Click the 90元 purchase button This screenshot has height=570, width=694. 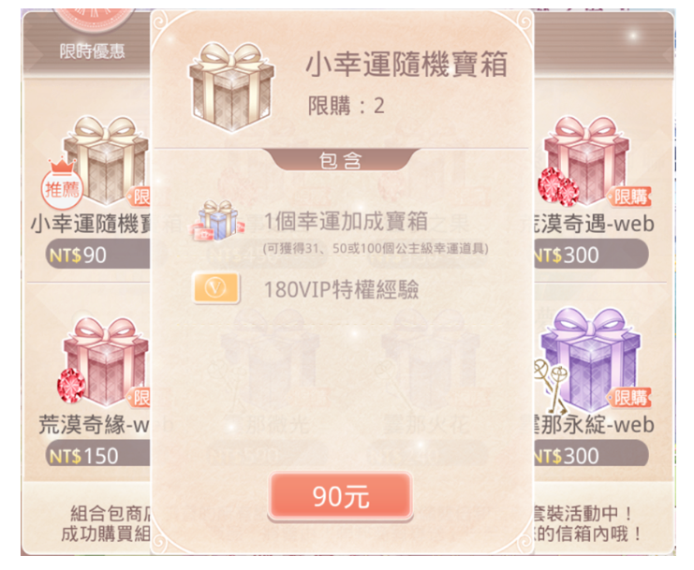click(x=340, y=496)
